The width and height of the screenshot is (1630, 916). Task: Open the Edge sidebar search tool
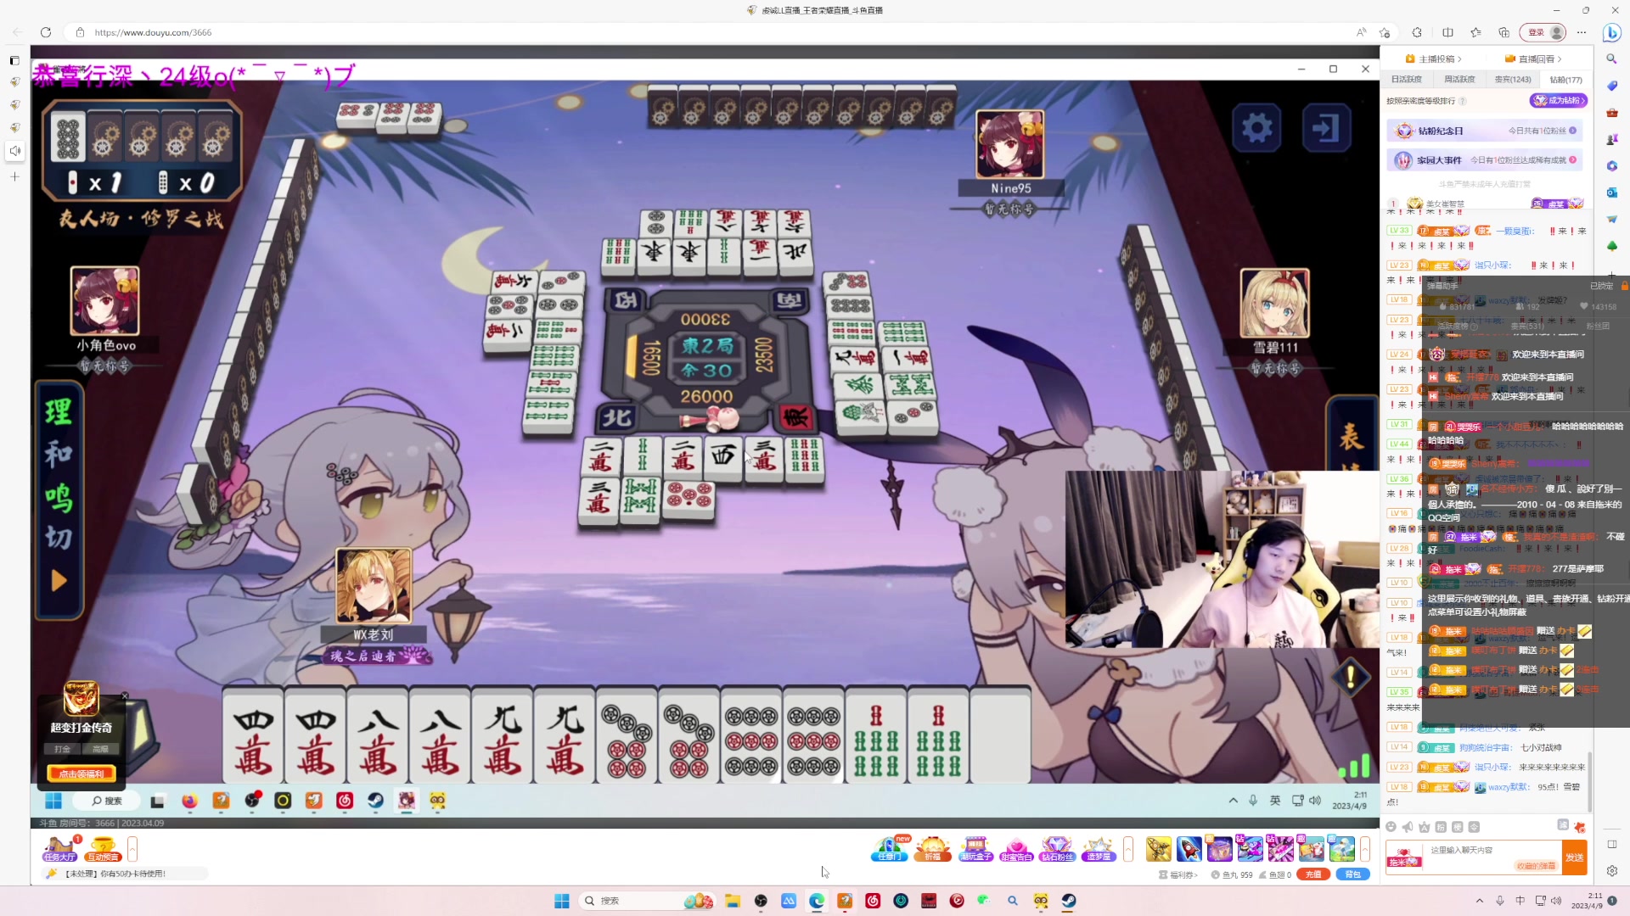[1611, 59]
